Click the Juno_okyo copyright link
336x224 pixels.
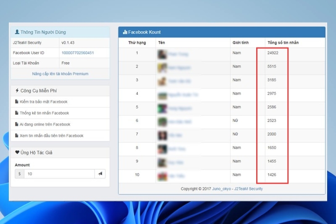(x=221, y=189)
